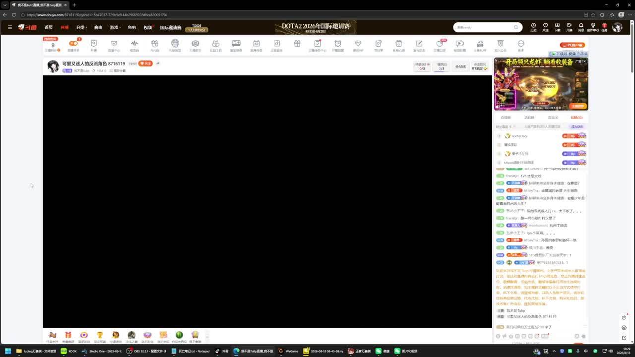Click the magnifier search icon
The width and height of the screenshot is (635, 357).
(x=516, y=27)
